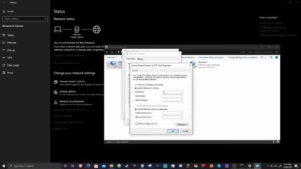Click Forward arrow in Network Connections window
Viewport: 301px width, 169px height.
click(112, 52)
